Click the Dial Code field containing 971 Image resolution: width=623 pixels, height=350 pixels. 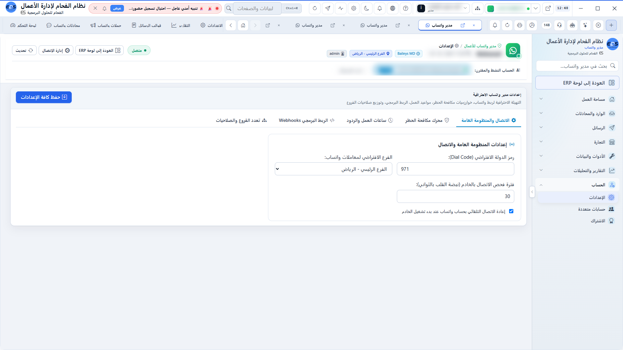coord(455,169)
